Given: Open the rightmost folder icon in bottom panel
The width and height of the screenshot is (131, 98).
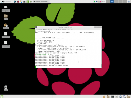Looking at the screenshot, I should click(x=128, y=97).
